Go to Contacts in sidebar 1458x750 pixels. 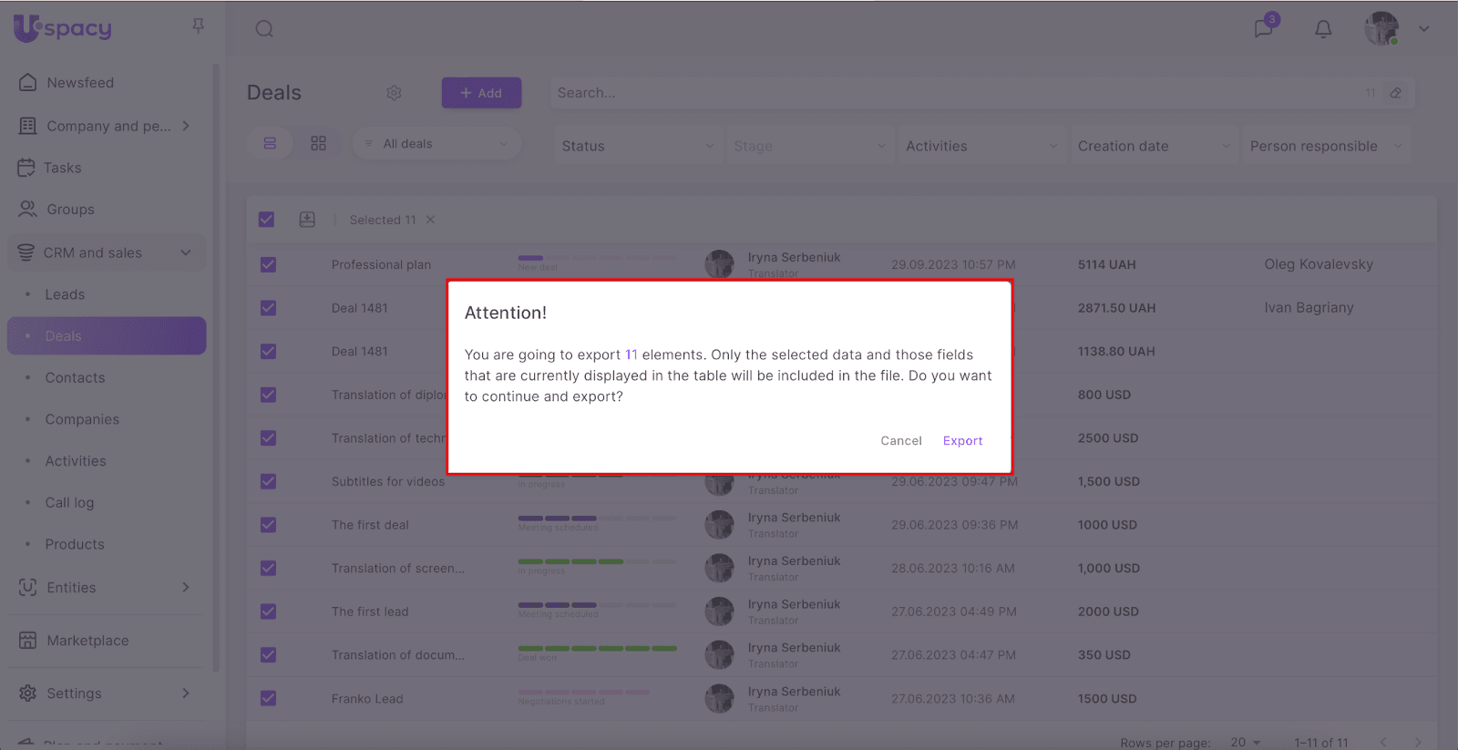[x=75, y=378]
